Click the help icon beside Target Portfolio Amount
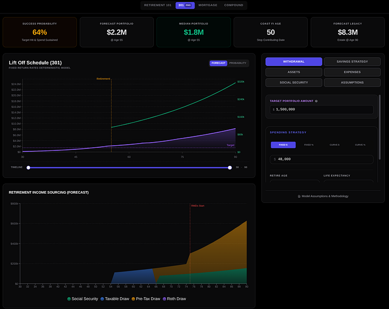This screenshot has height=309, width=389. click(316, 101)
